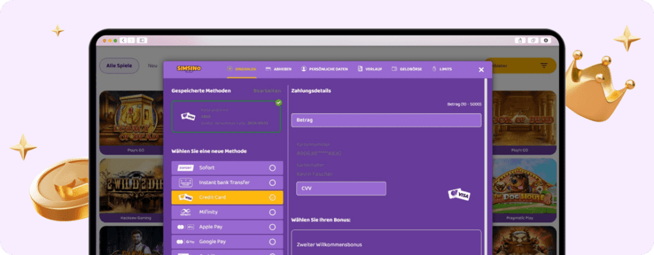654x255 pixels.
Task: Click the Google Pay logo icon
Action: 185,242
